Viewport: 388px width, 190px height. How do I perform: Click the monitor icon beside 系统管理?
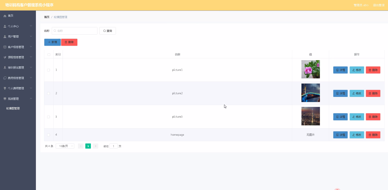(5, 99)
